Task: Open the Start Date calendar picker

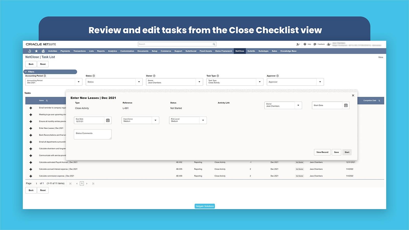Action: [x=346, y=105]
